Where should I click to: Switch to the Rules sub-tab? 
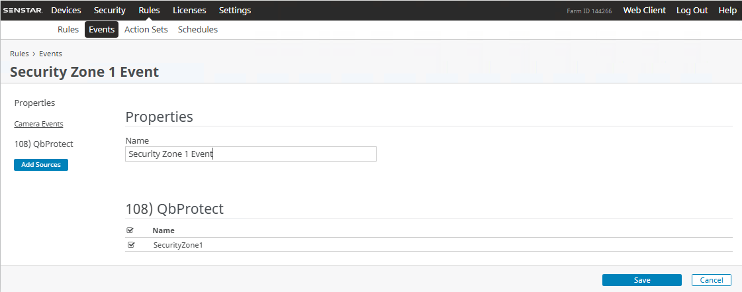[68, 30]
